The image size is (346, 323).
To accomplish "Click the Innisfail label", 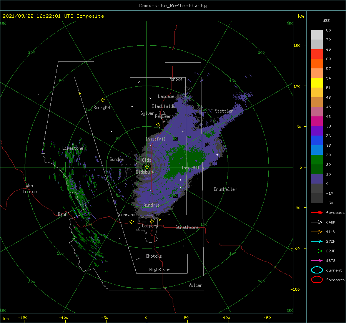I will coord(155,139).
